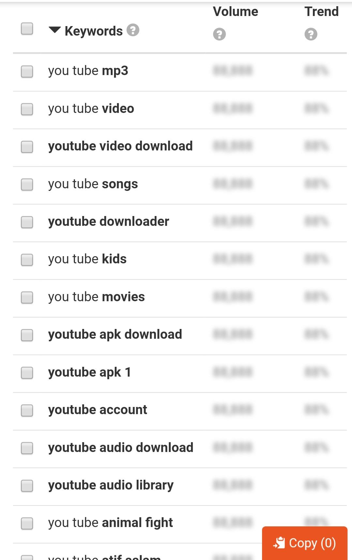352x560 pixels.
Task: Click blurred volume value for 'you tube songs'
Action: 233,184
